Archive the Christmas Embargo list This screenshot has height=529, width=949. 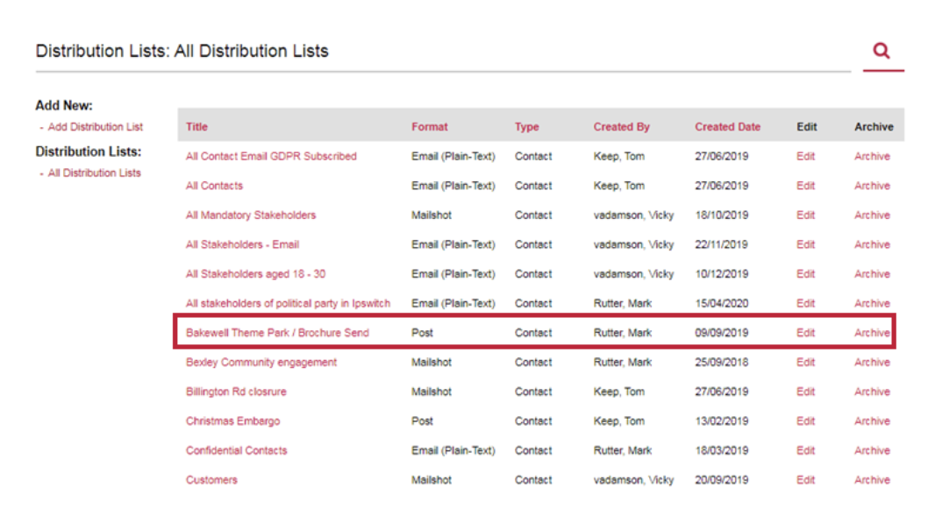tap(872, 420)
